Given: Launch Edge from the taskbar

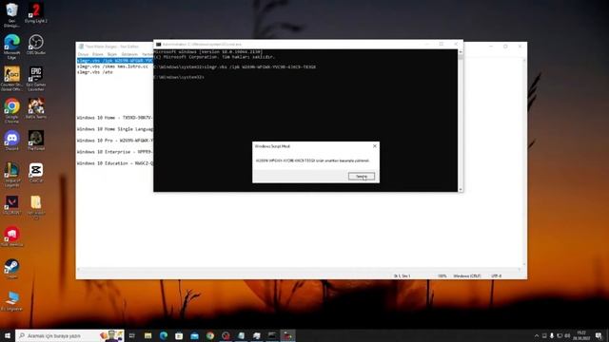Looking at the screenshot, I should (164, 335).
